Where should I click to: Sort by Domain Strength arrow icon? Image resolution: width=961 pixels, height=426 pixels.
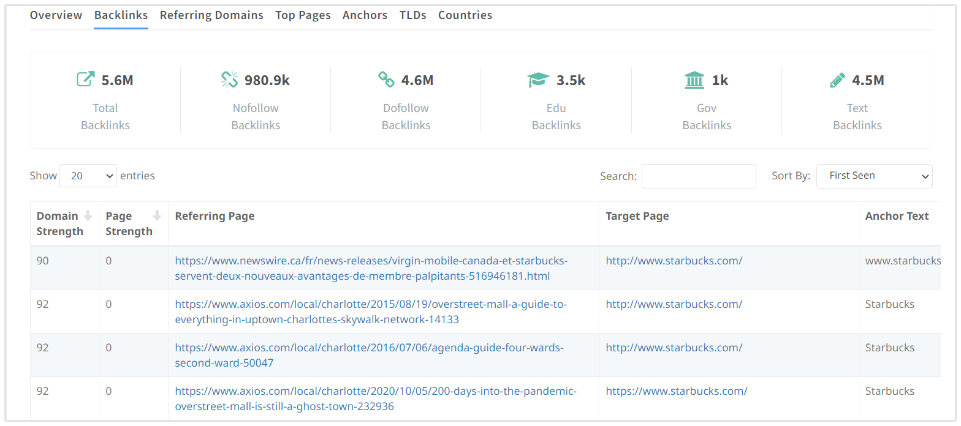[x=88, y=215]
